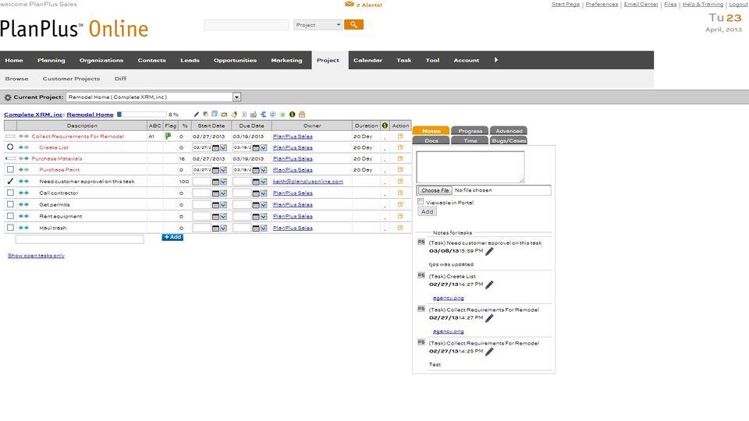Check the Haul trash task checkbox
The image size is (749, 421).
tap(10, 227)
